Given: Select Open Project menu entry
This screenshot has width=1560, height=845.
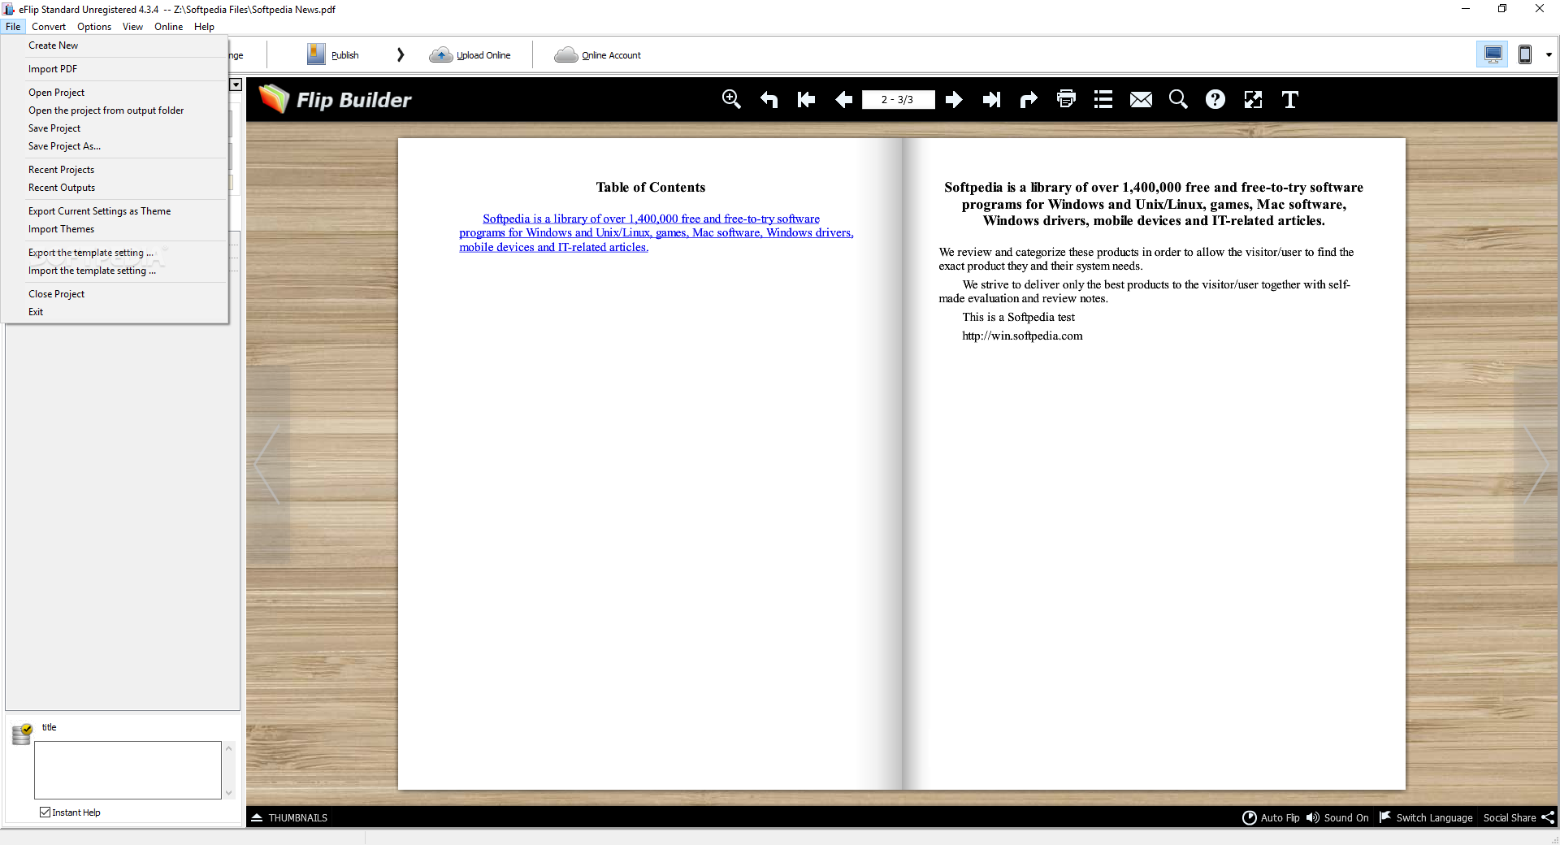Looking at the screenshot, I should coord(115,93).
